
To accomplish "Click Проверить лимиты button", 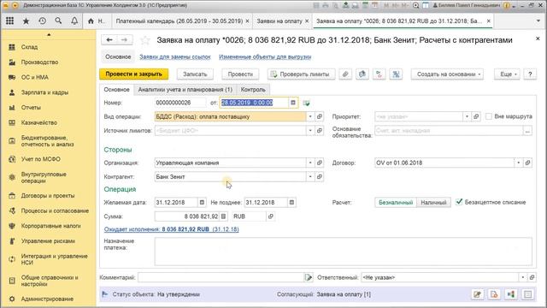I will coord(301,74).
